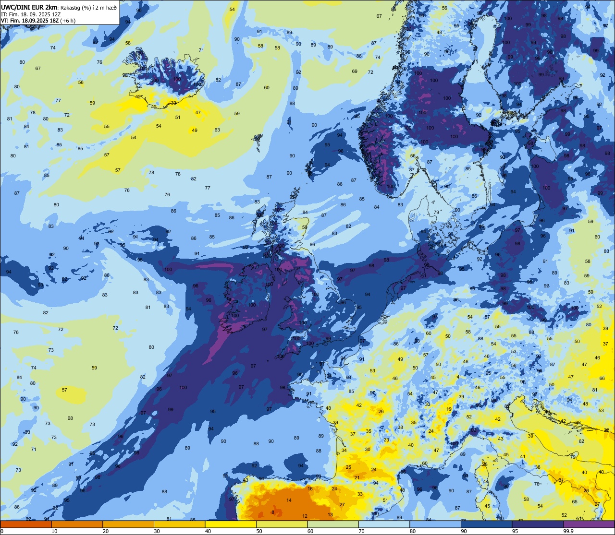Viewport: 615px width, 535px height.
Task: Click the 'VT: Fim. 18.09.2025 18Z (+6 h)' line
Action: (x=37, y=21)
